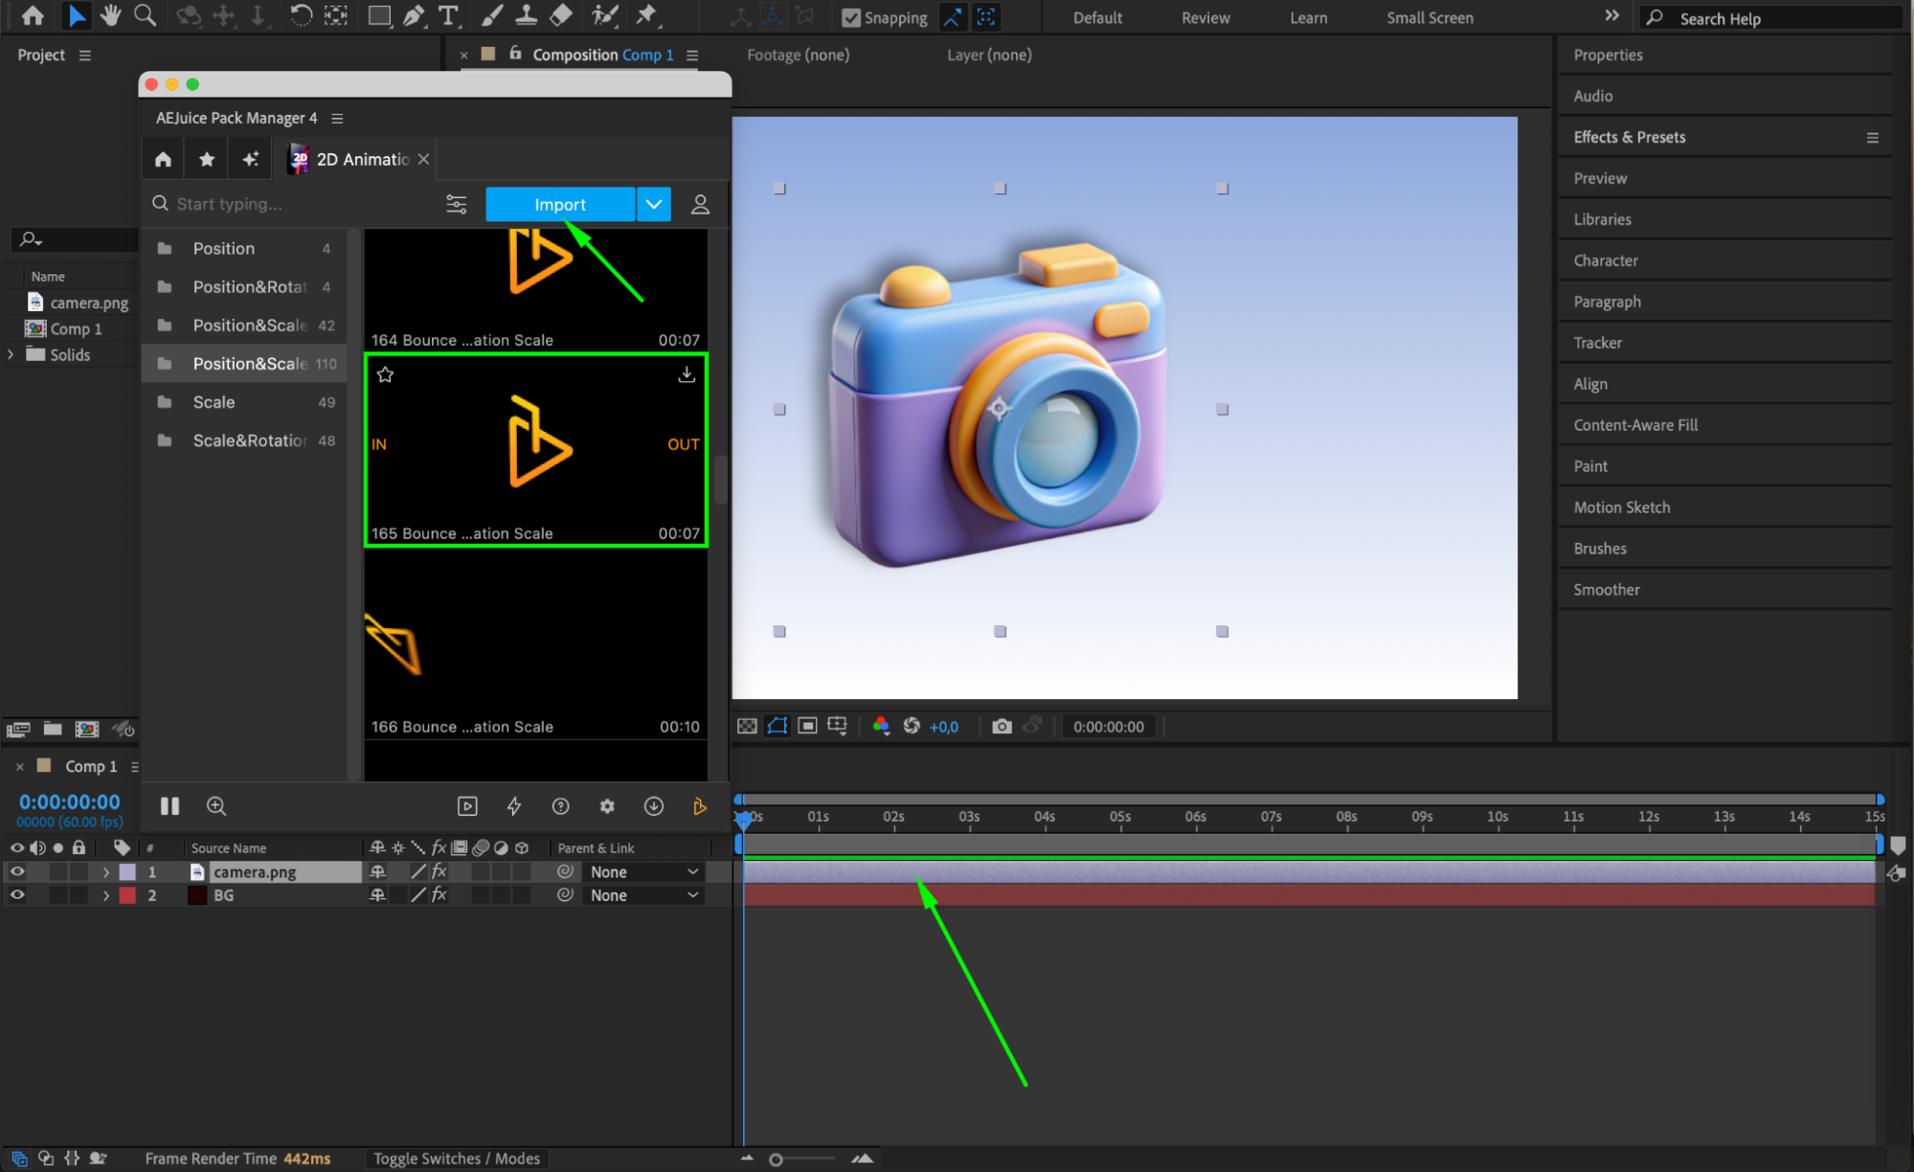This screenshot has width=1914, height=1172.
Task: Hide the camera.png layer eye
Action: click(17, 871)
